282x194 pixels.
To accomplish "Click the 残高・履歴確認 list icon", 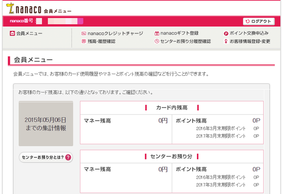I will [x=84, y=41].
